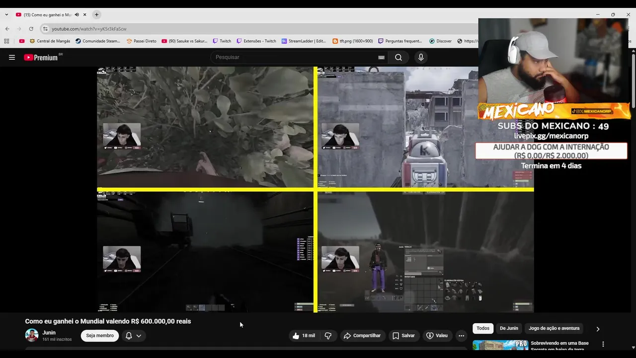Open Comunidade Steam bookmark
The width and height of the screenshot is (636, 358).
(98, 41)
